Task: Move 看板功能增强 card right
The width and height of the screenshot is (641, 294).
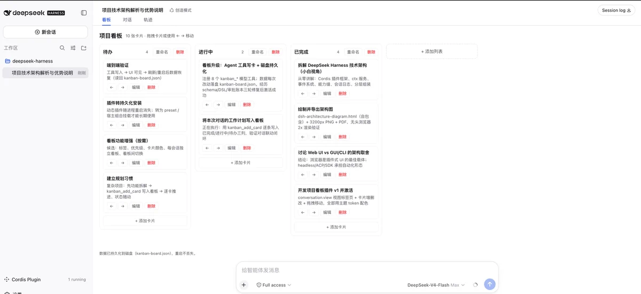Action: tap(122, 163)
